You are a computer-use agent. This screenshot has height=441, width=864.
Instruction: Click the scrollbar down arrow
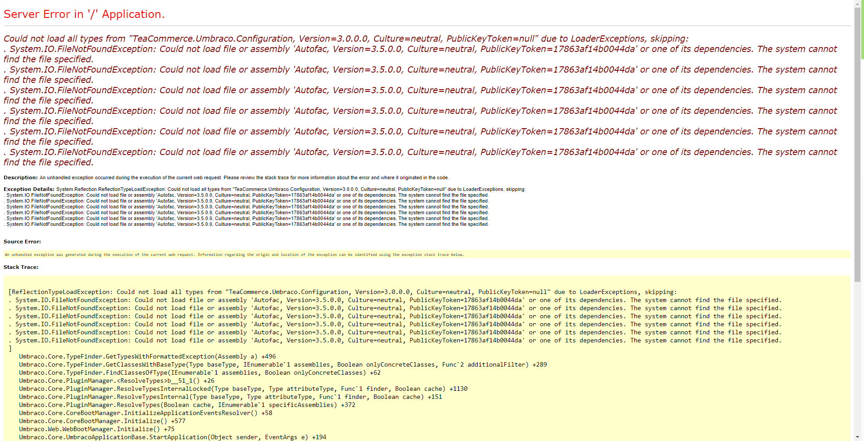[x=857, y=437]
